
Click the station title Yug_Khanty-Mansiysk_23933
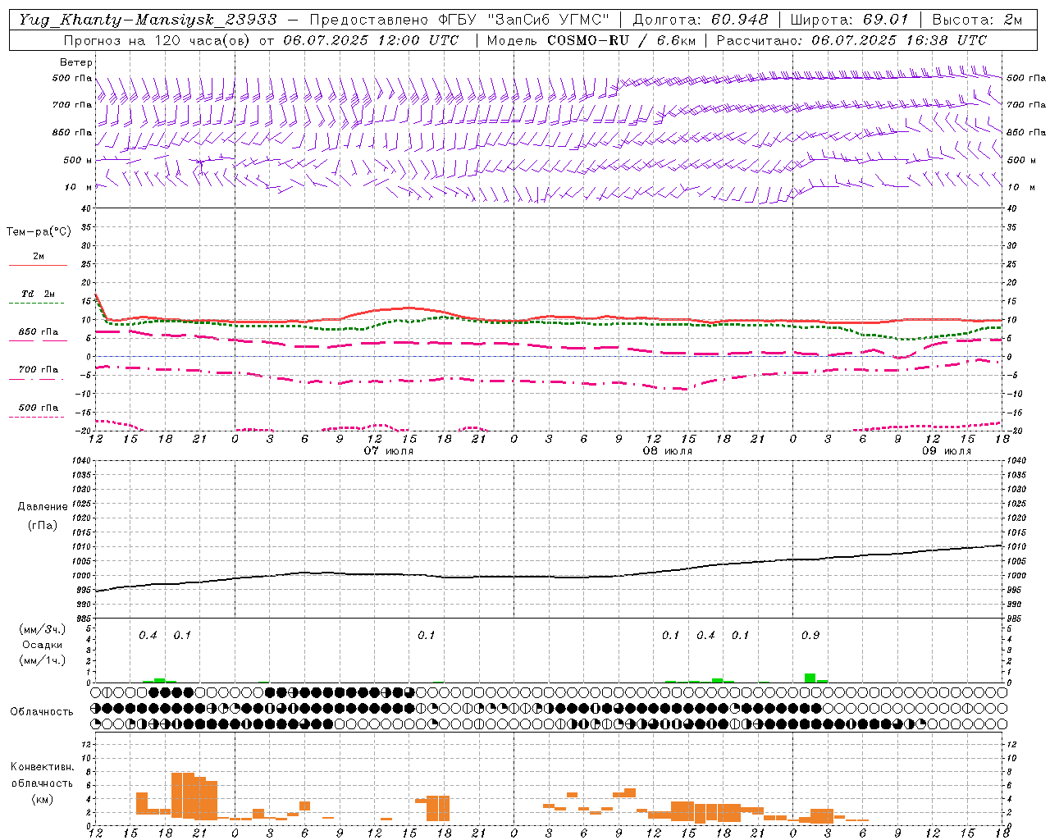148,20
